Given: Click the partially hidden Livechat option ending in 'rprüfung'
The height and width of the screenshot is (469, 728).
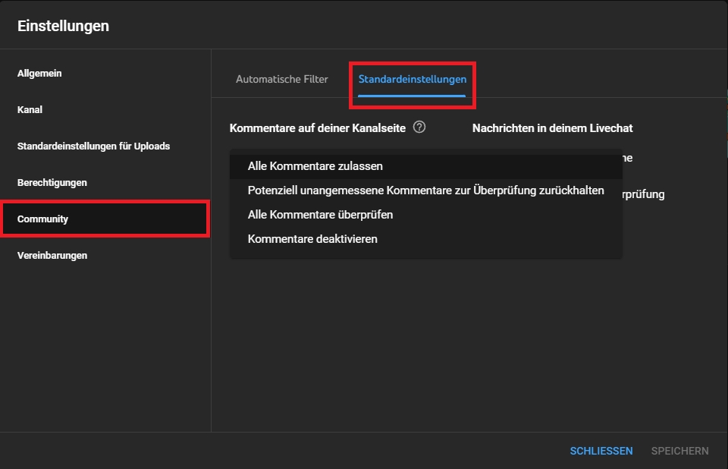Looking at the screenshot, I should [643, 194].
